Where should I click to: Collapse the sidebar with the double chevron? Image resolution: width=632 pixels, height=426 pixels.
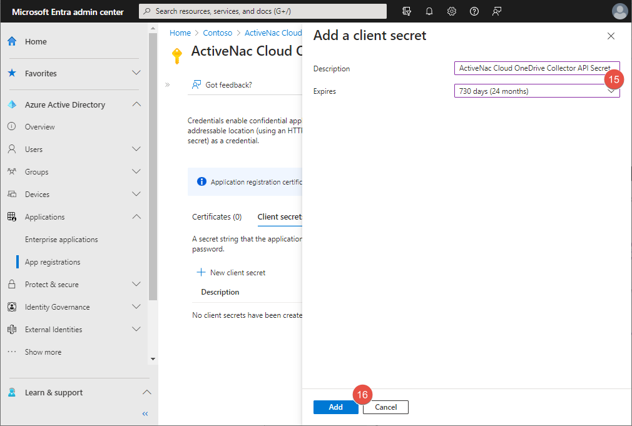point(145,413)
